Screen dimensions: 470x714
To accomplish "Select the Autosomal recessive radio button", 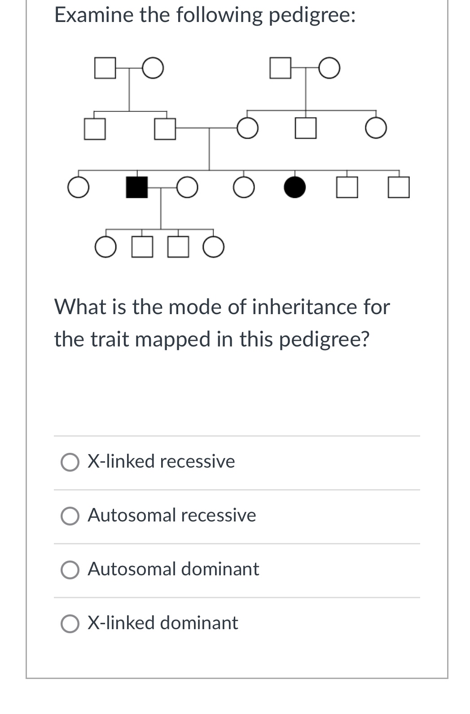I will [x=70, y=516].
